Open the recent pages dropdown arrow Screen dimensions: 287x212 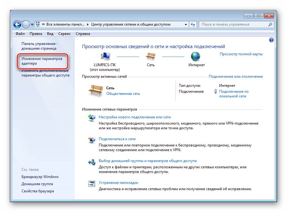[x=32, y=25]
